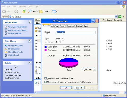Click the blue Used space color swatch
The width and height of the screenshot is (127, 98).
(x=46, y=47)
